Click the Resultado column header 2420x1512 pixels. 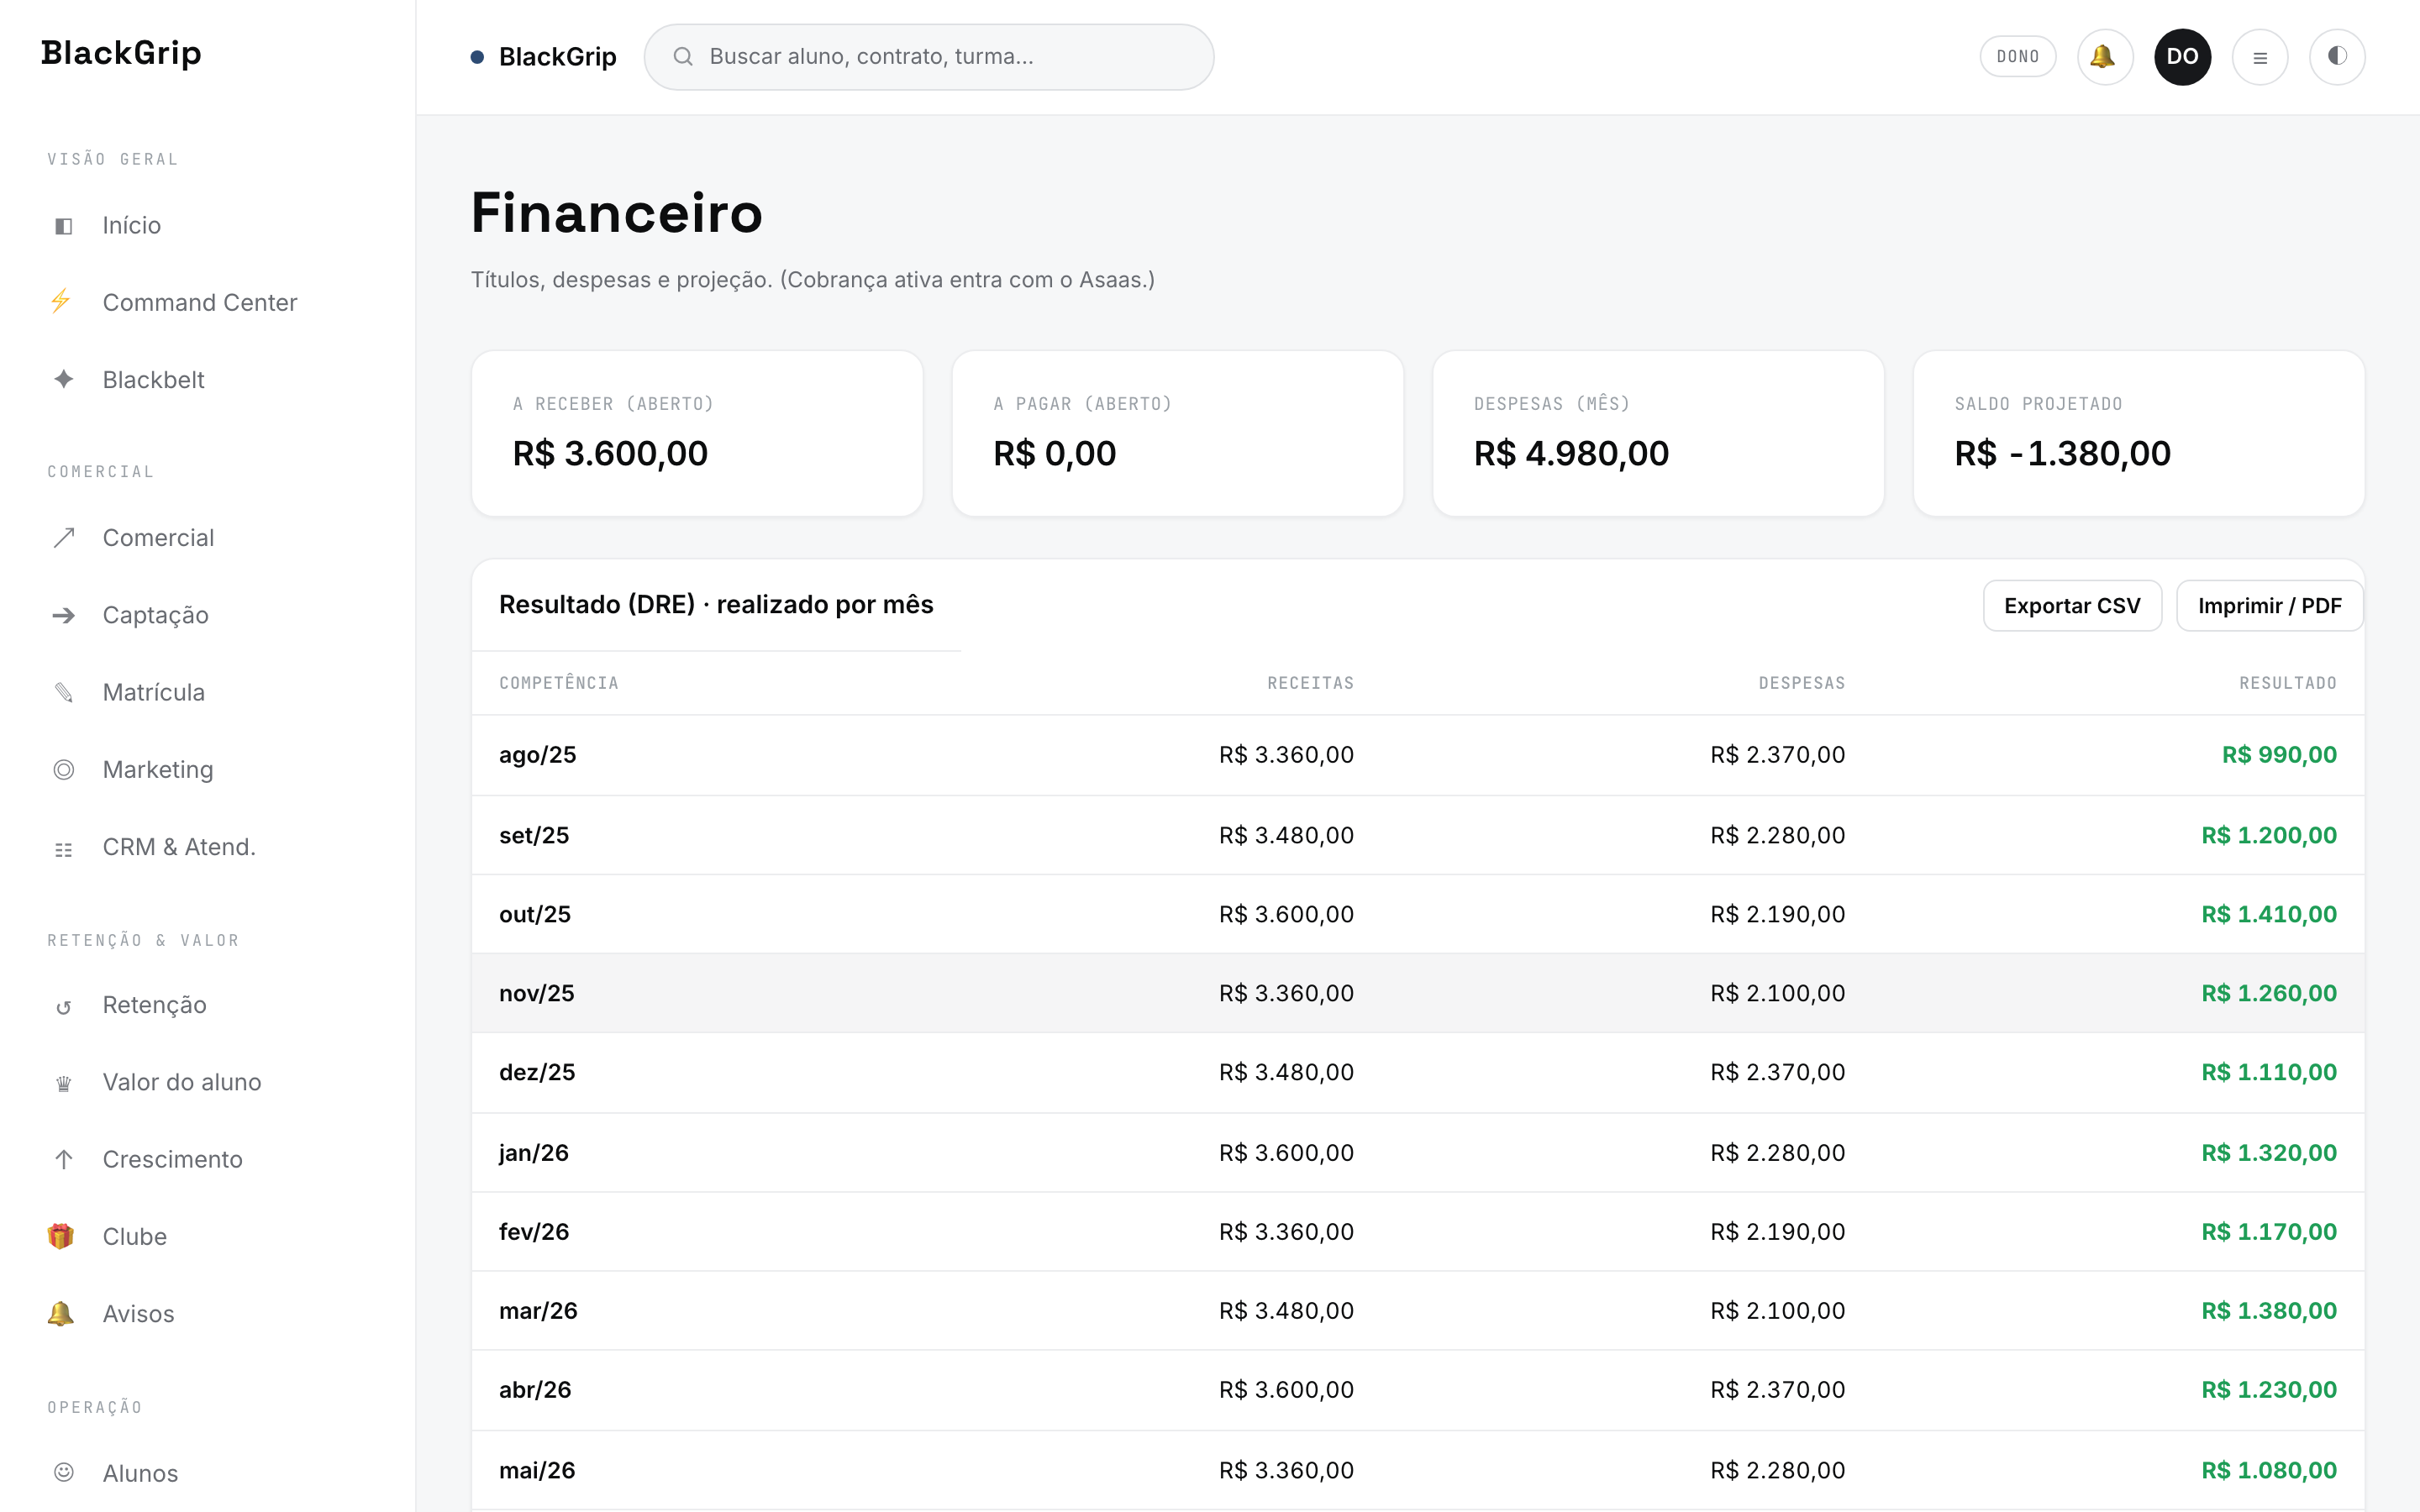(2287, 683)
